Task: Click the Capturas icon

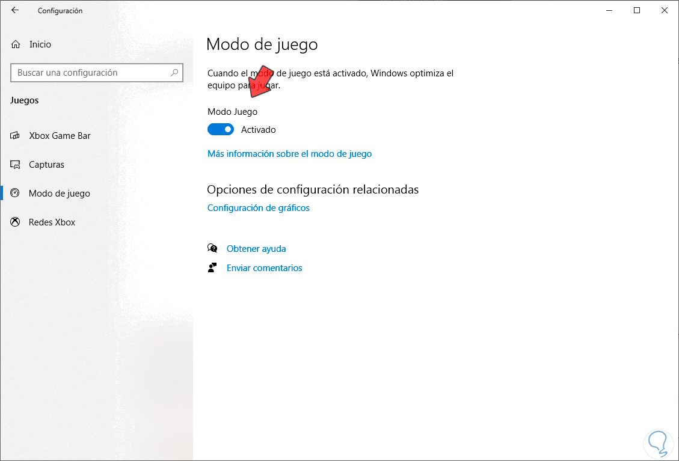Action: 15,165
